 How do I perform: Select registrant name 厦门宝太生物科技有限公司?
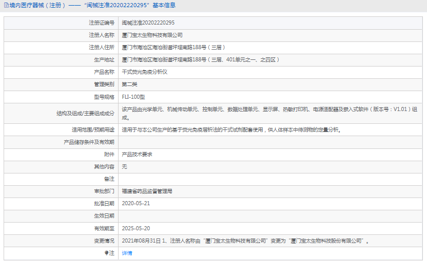pos(152,35)
